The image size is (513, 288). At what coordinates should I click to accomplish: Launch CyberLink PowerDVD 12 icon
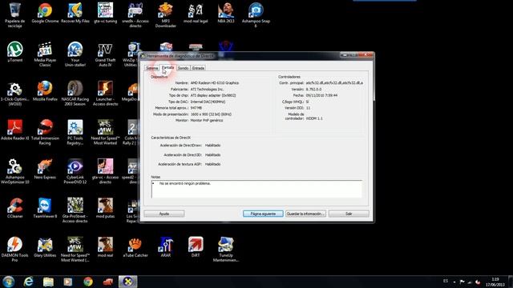(x=75, y=171)
